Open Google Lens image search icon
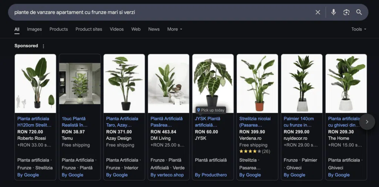 point(346,12)
